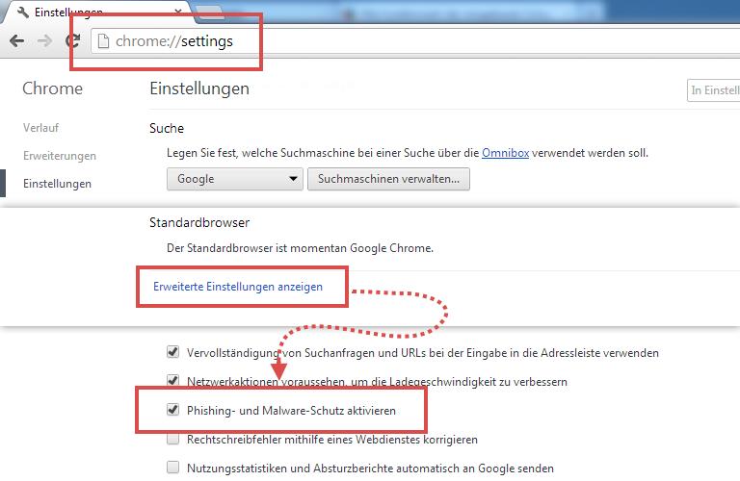740x481 pixels.
Task: Enable the Nutzungsstatistiken senden checkbox
Action: click(x=173, y=468)
